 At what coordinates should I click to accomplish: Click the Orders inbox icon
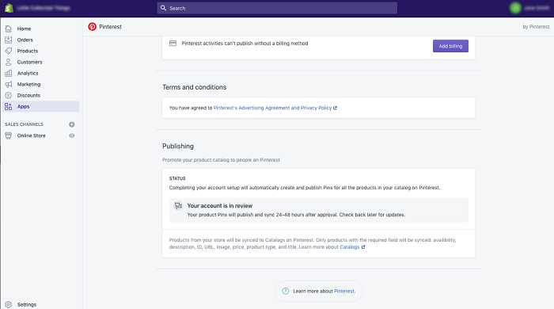(x=9, y=40)
